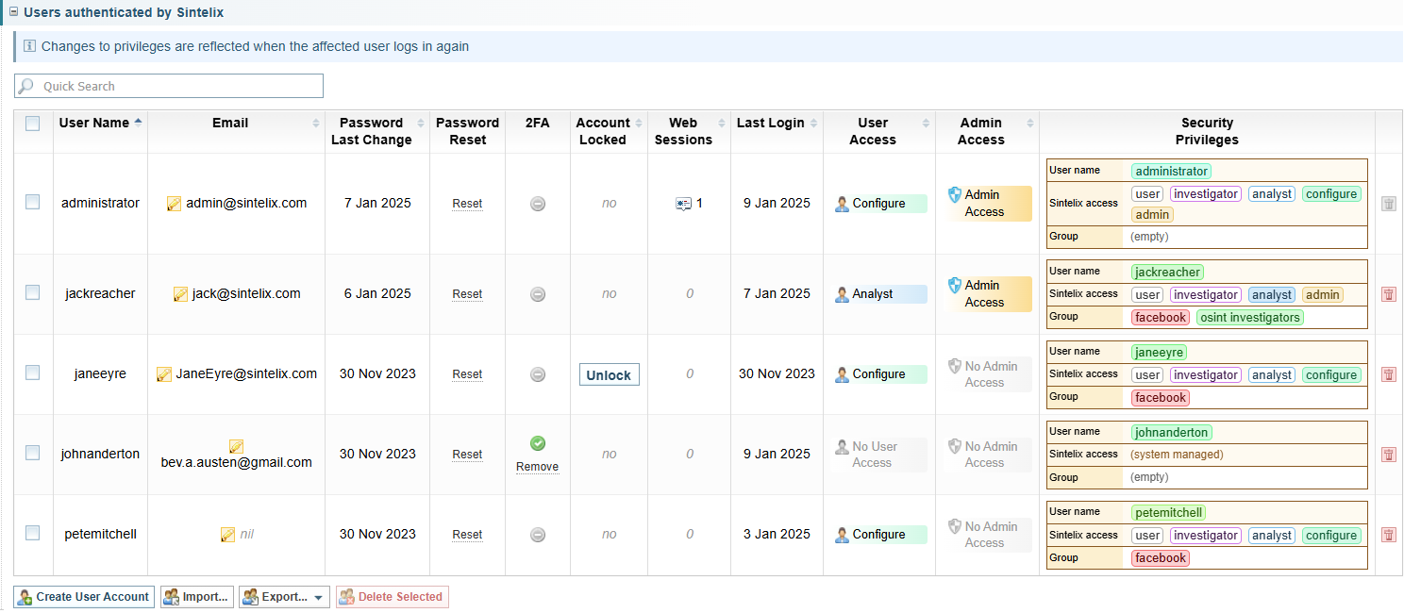Image resolution: width=1404 pixels, height=613 pixels.
Task: Click the edit email icon for jackreacher
Action: [180, 294]
